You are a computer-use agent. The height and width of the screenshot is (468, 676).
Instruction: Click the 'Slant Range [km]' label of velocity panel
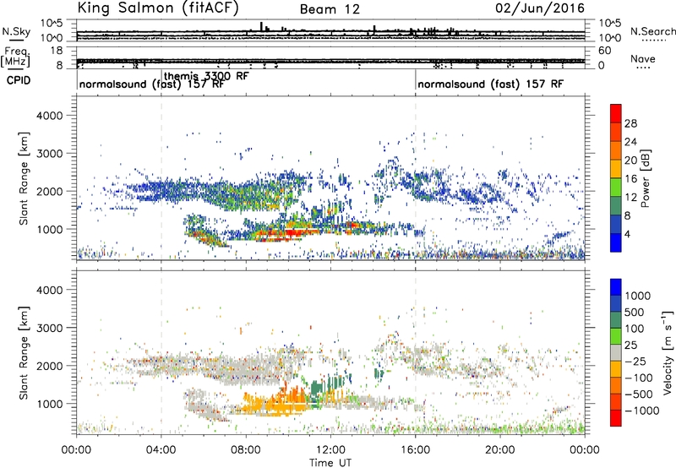pos(24,352)
